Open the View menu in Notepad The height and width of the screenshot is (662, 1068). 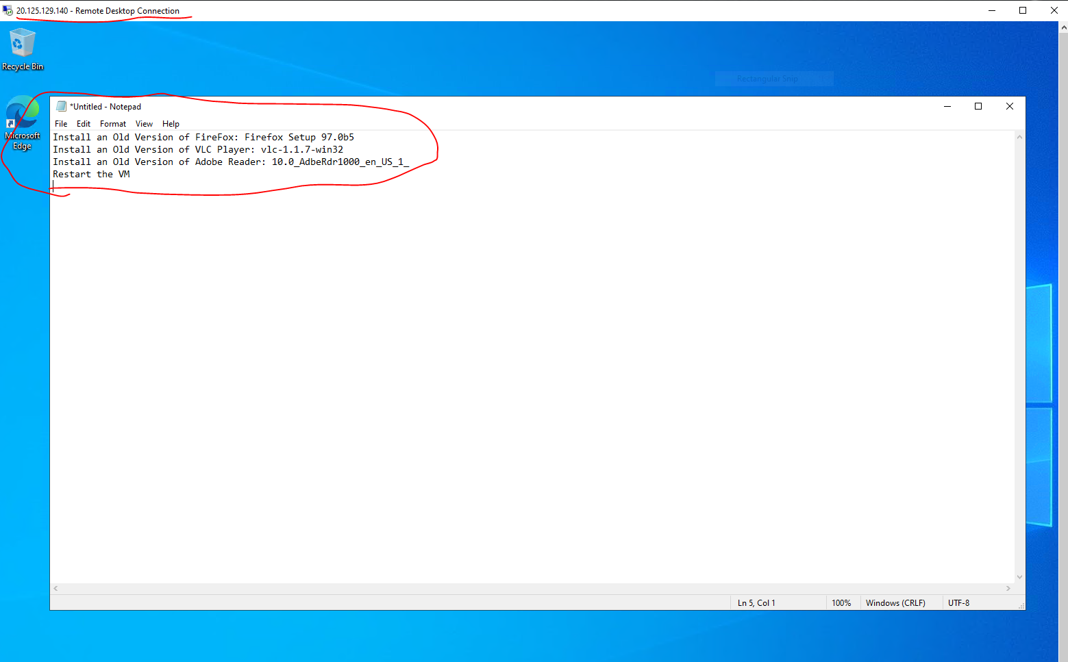144,124
